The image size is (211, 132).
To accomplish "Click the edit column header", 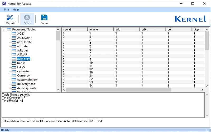I will tap(153, 29).
